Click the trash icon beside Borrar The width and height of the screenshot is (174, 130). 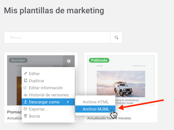pos(25,116)
